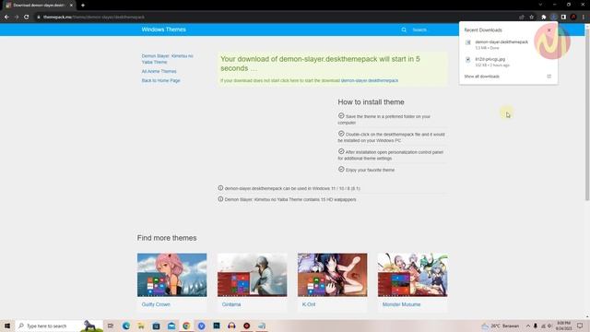Viewport: 590px width, 332px height.
Task: Click the demon-slayer.deskthemepack file icon in downloads
Action: tap(468, 42)
